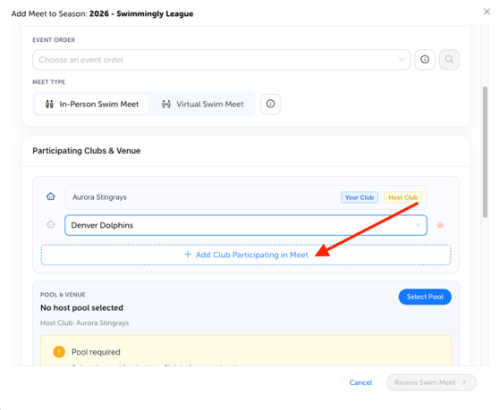Click the Host Club tag

coord(403,197)
